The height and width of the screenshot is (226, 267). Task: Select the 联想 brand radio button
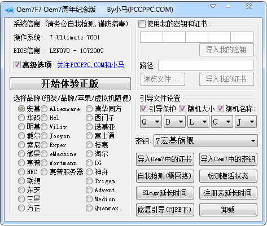click(21, 181)
